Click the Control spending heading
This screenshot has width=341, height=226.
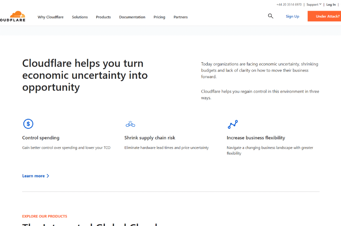[40, 138]
